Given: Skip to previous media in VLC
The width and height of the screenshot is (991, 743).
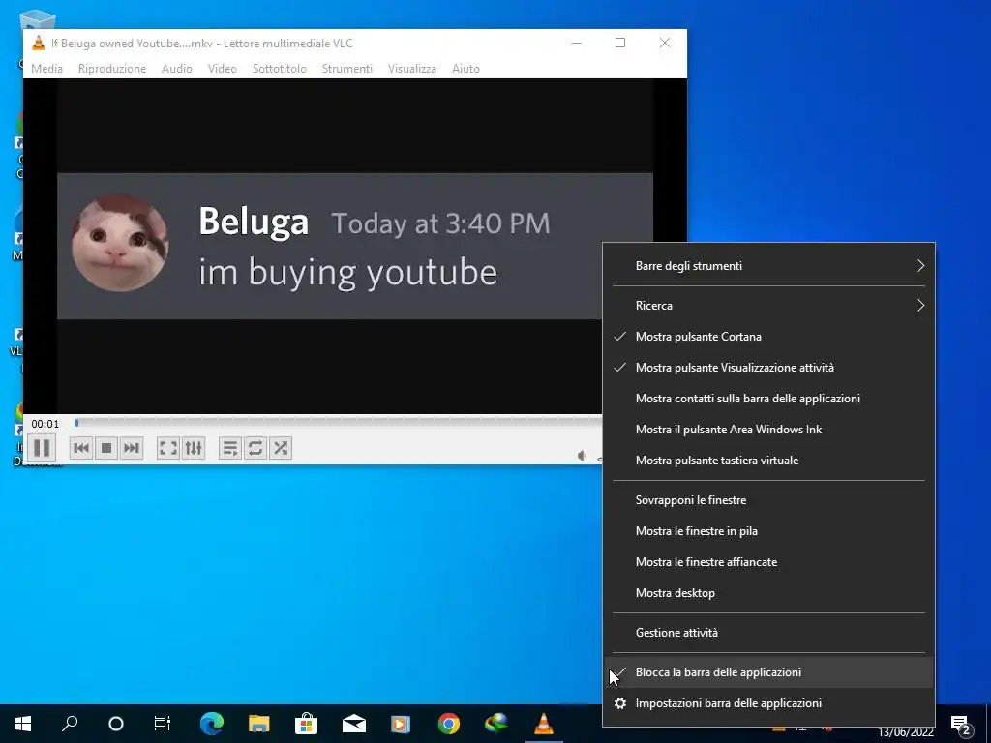Looking at the screenshot, I should (x=81, y=448).
